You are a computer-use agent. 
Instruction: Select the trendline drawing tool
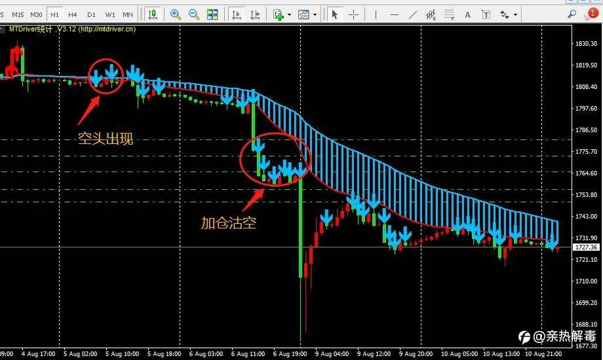coord(413,14)
